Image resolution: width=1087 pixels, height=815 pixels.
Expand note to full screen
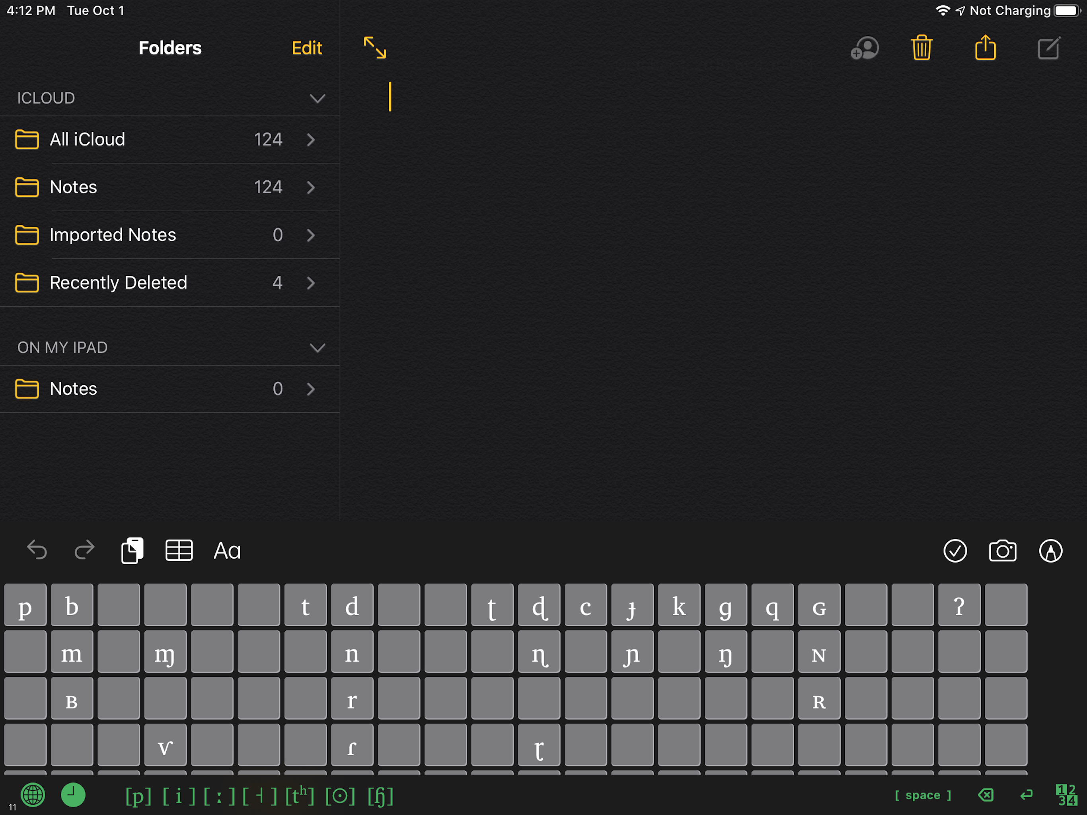(x=375, y=48)
